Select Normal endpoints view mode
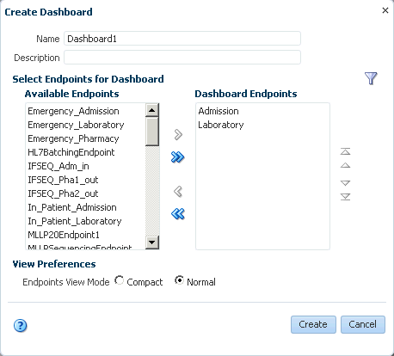Screen dimensions: 394x356 tap(179, 280)
